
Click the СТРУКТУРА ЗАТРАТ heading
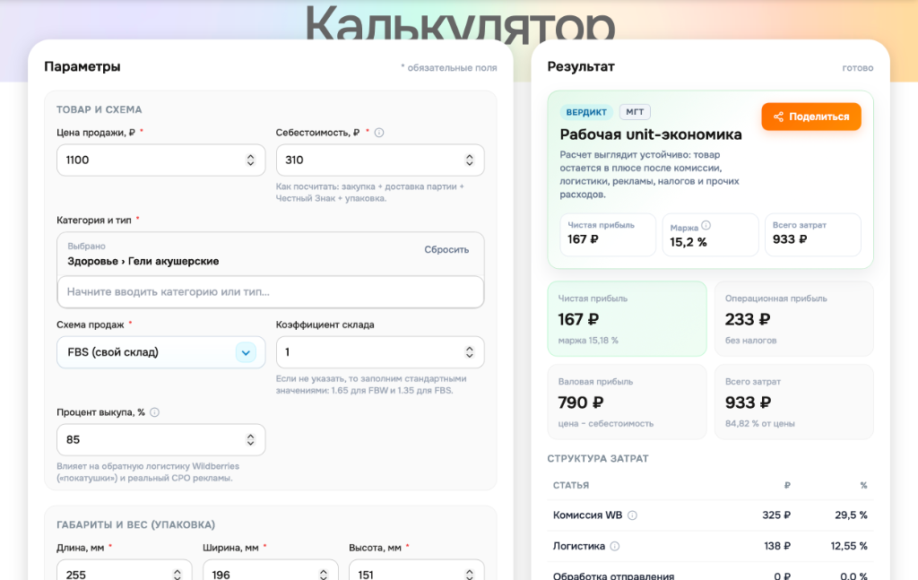[598, 458]
